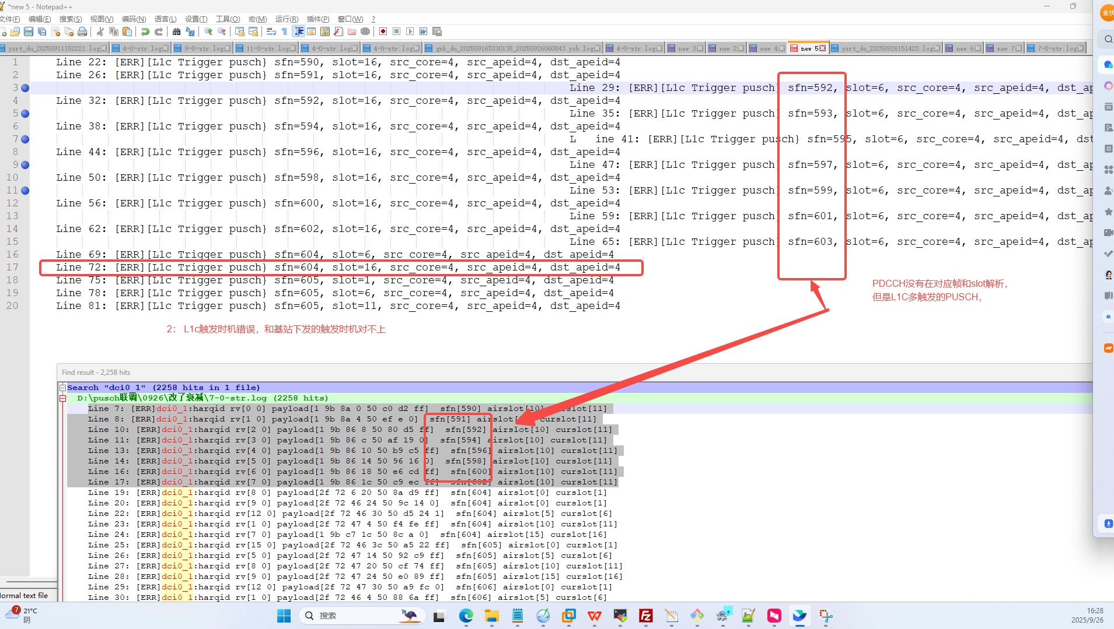The width and height of the screenshot is (1114, 629).
Task: Collapse the 7-0-str.log file results node
Action: (62, 398)
